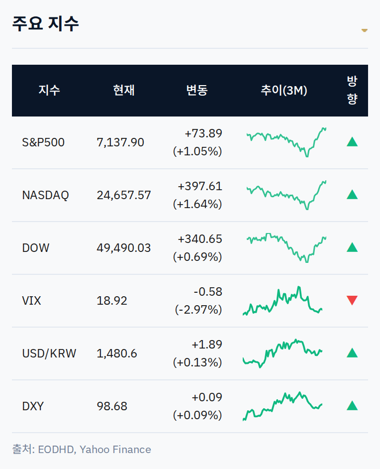Click the VIX red down triangle
The image size is (380, 469).
(352, 300)
